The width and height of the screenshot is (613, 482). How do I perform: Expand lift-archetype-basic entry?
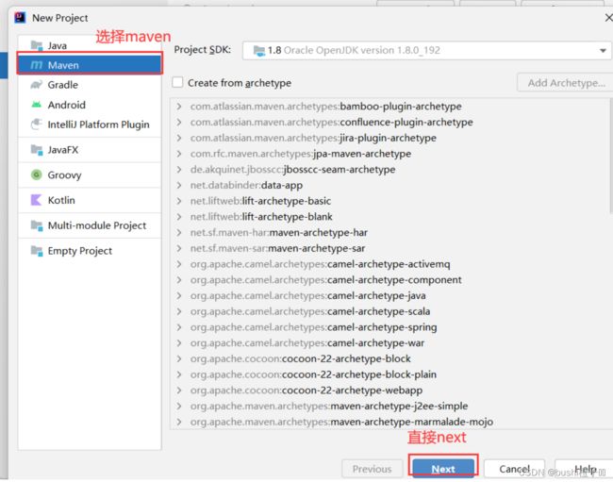click(179, 201)
